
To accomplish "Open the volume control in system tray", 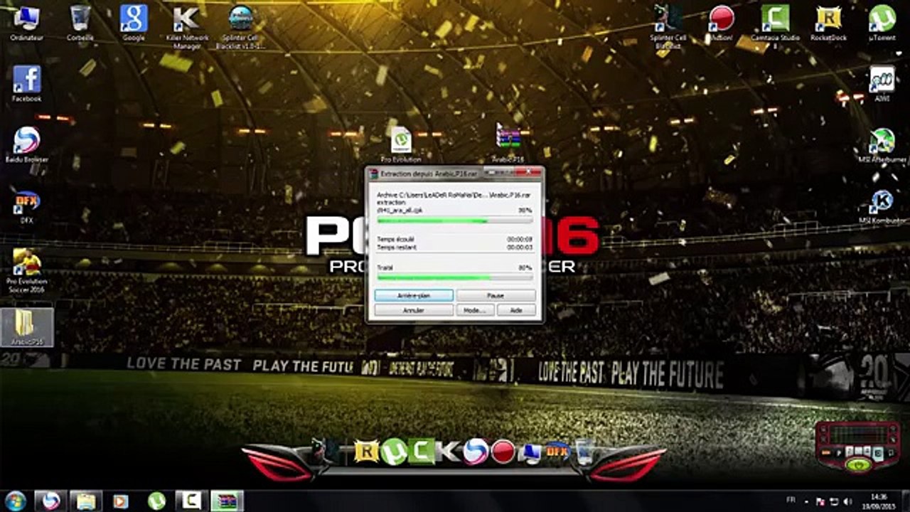I will click(847, 501).
